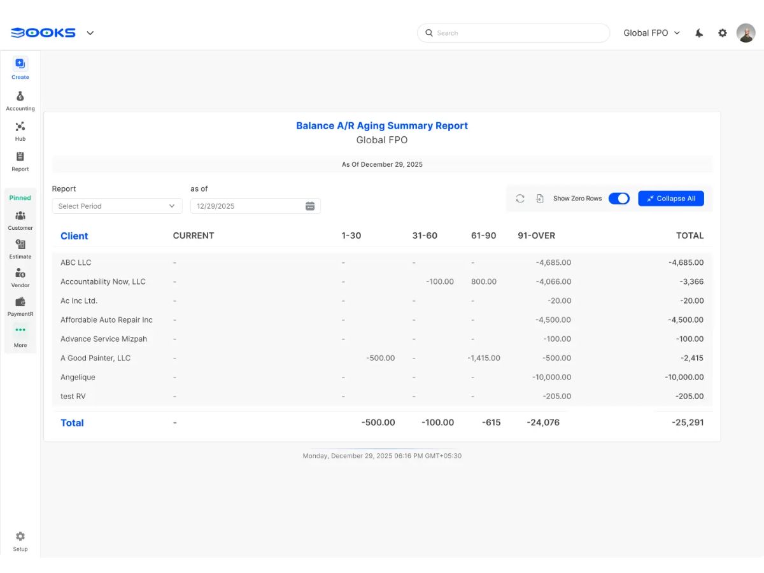Click the Books logo
Screen dimensions: 764x573
[43, 33]
